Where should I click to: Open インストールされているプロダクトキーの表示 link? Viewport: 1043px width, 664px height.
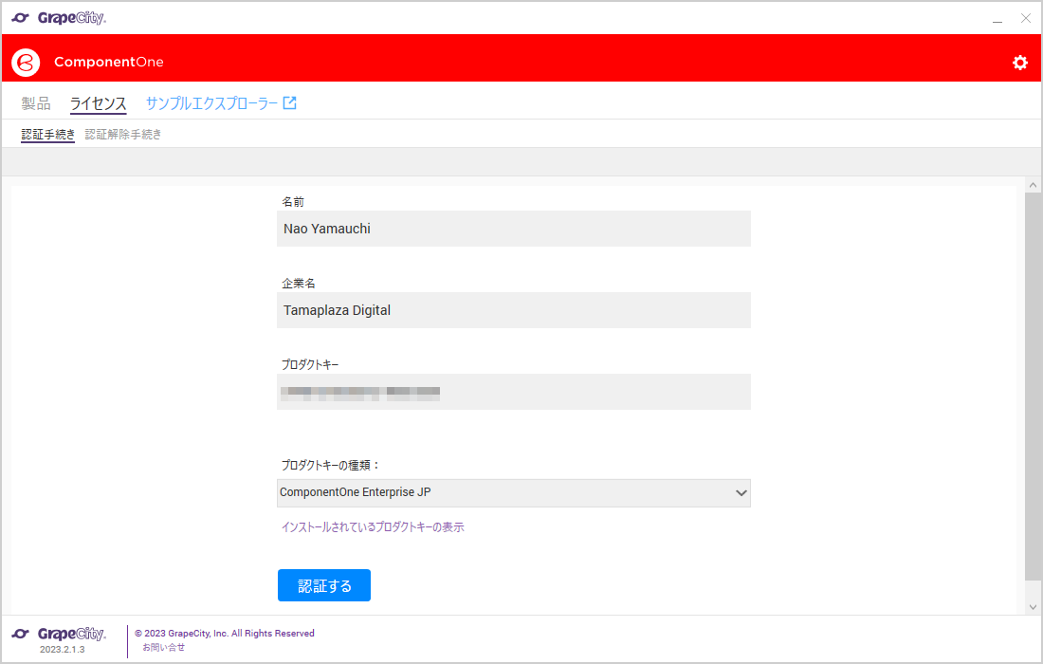tap(373, 527)
